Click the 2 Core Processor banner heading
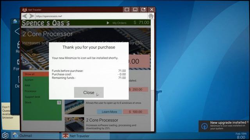The height and width of the screenshot is (140, 250). pos(47,34)
